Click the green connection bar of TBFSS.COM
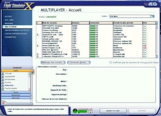Screen dimensions: 161x116 (x=93, y=37)
